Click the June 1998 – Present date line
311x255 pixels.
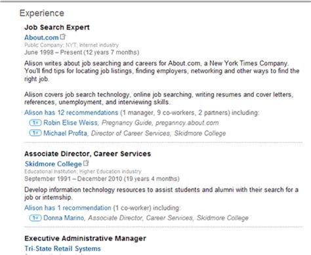pyautogui.click(x=81, y=52)
